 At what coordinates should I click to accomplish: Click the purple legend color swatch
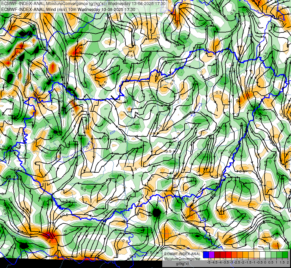point(212,255)
